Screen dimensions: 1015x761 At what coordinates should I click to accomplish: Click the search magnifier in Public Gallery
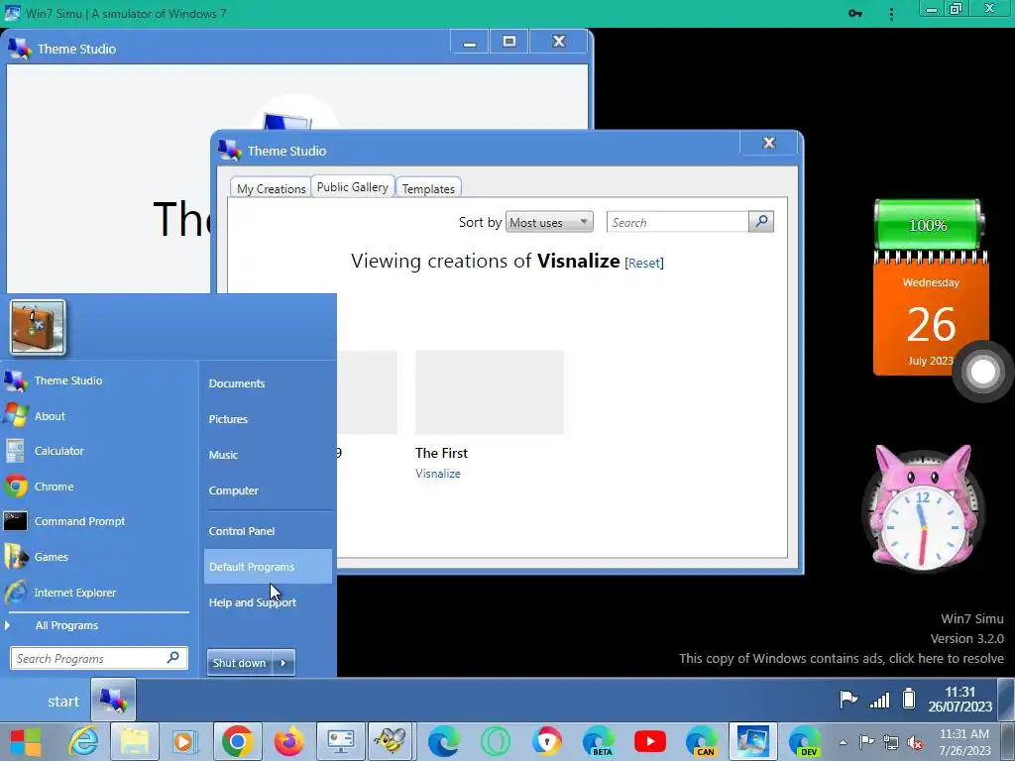[x=761, y=222]
